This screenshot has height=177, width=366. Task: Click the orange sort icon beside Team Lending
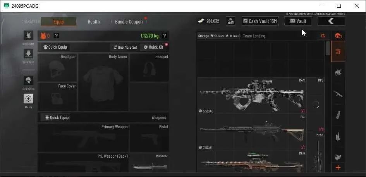coord(323,36)
